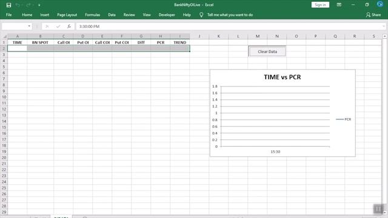The height and width of the screenshot is (218, 388).
Task: Select column S header
Action: coord(373,36)
